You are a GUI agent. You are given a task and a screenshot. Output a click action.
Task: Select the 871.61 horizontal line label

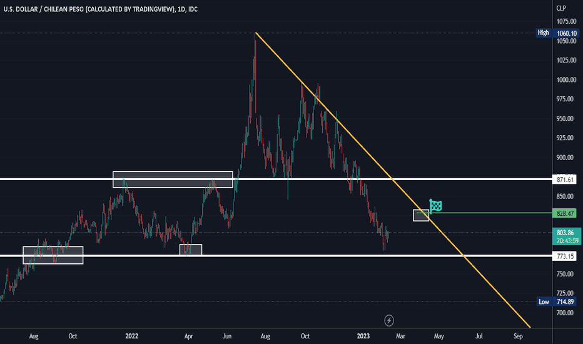(564, 180)
